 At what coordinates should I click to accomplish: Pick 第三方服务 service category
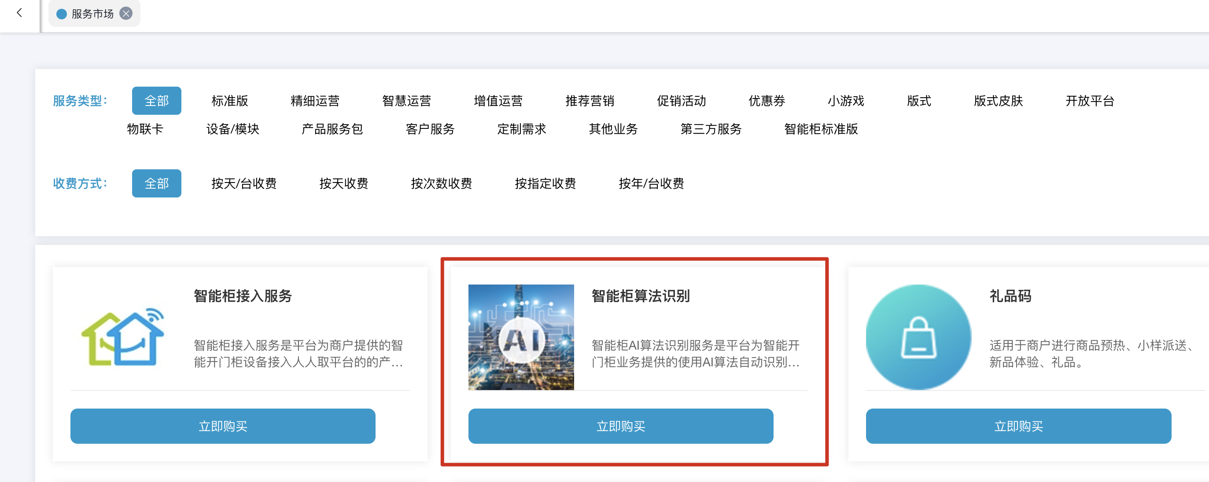click(711, 129)
